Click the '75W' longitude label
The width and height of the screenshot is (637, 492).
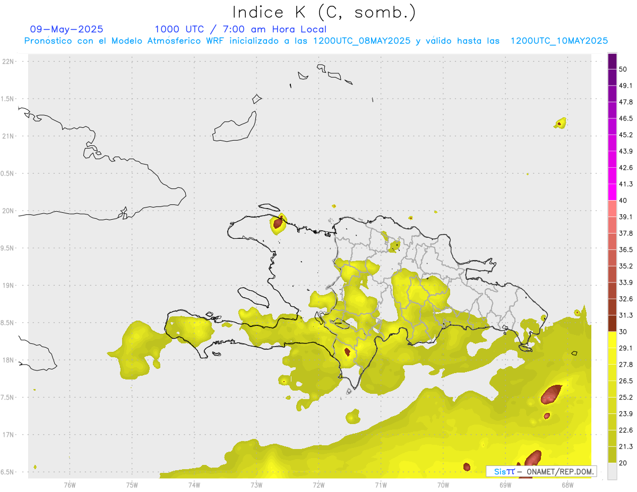pos(132,485)
